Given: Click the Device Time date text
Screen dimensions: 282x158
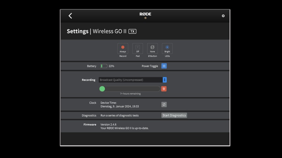Looking at the screenshot, I should point(120,107).
